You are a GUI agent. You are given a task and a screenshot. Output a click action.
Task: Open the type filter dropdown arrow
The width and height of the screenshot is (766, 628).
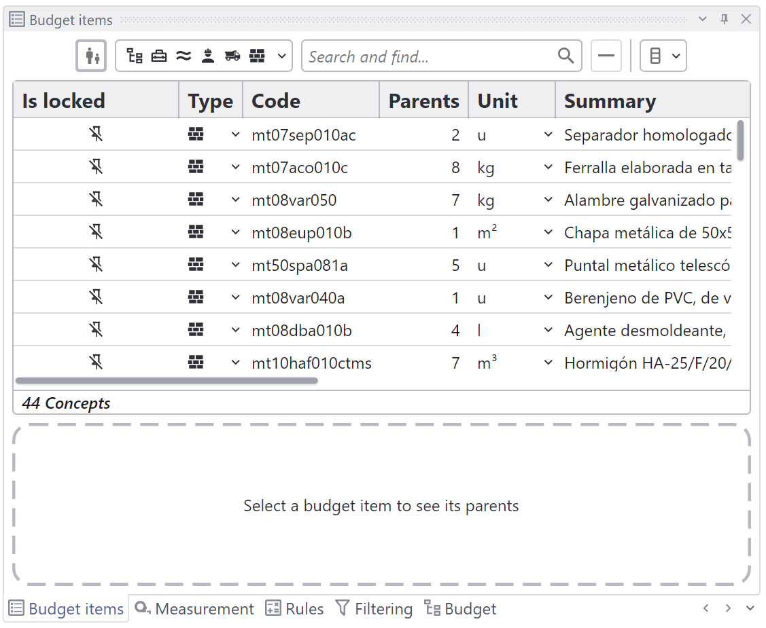pos(282,56)
